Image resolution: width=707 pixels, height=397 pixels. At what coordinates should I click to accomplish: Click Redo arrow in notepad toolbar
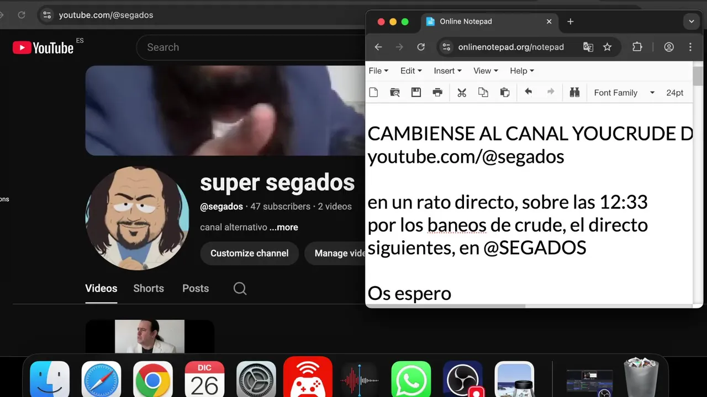coord(551,92)
